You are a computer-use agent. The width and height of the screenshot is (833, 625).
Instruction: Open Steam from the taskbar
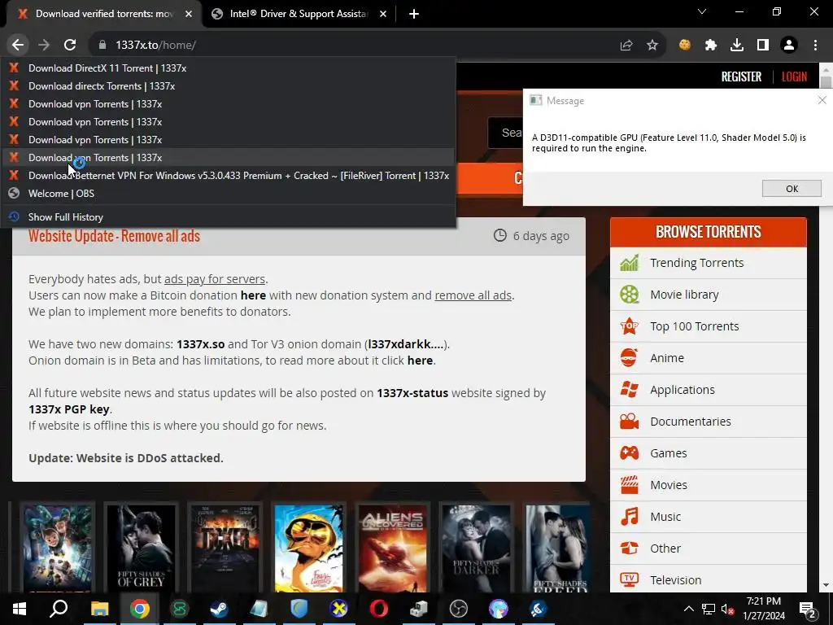(x=219, y=609)
